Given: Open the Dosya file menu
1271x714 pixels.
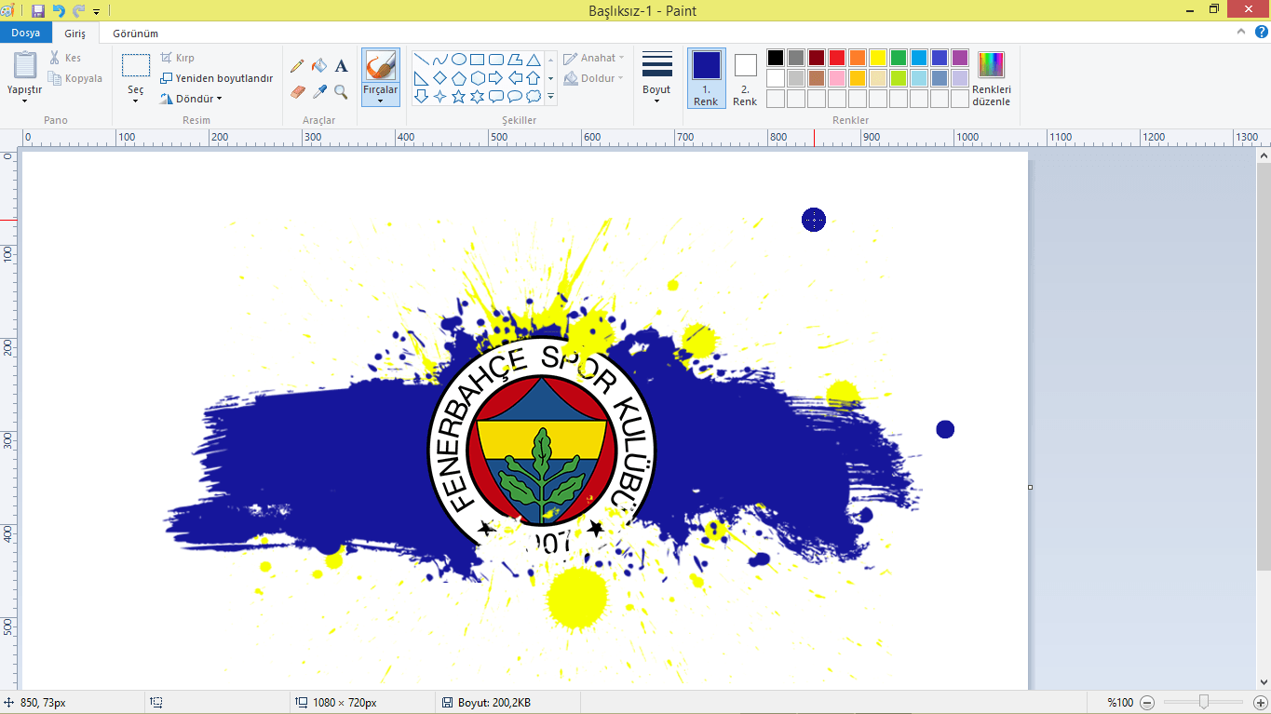Looking at the screenshot, I should coord(25,33).
